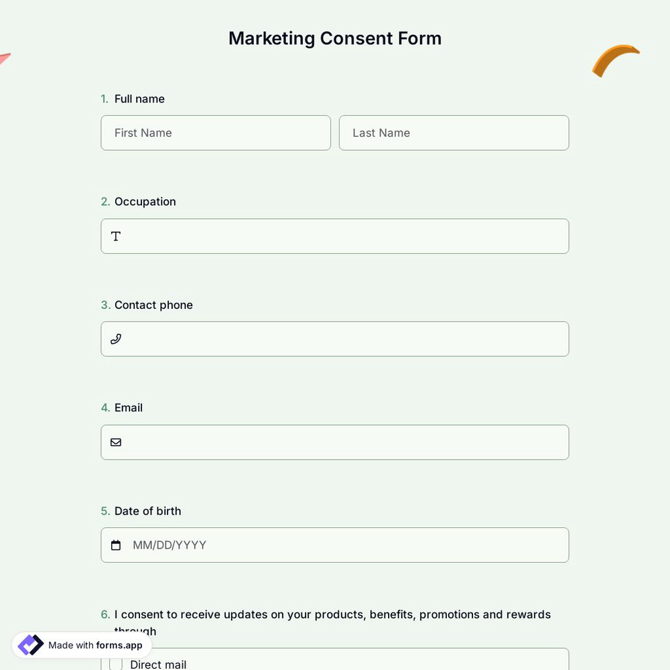Click the text "T" icon in Occupation field
This screenshot has width=670, height=670.
[115, 235]
